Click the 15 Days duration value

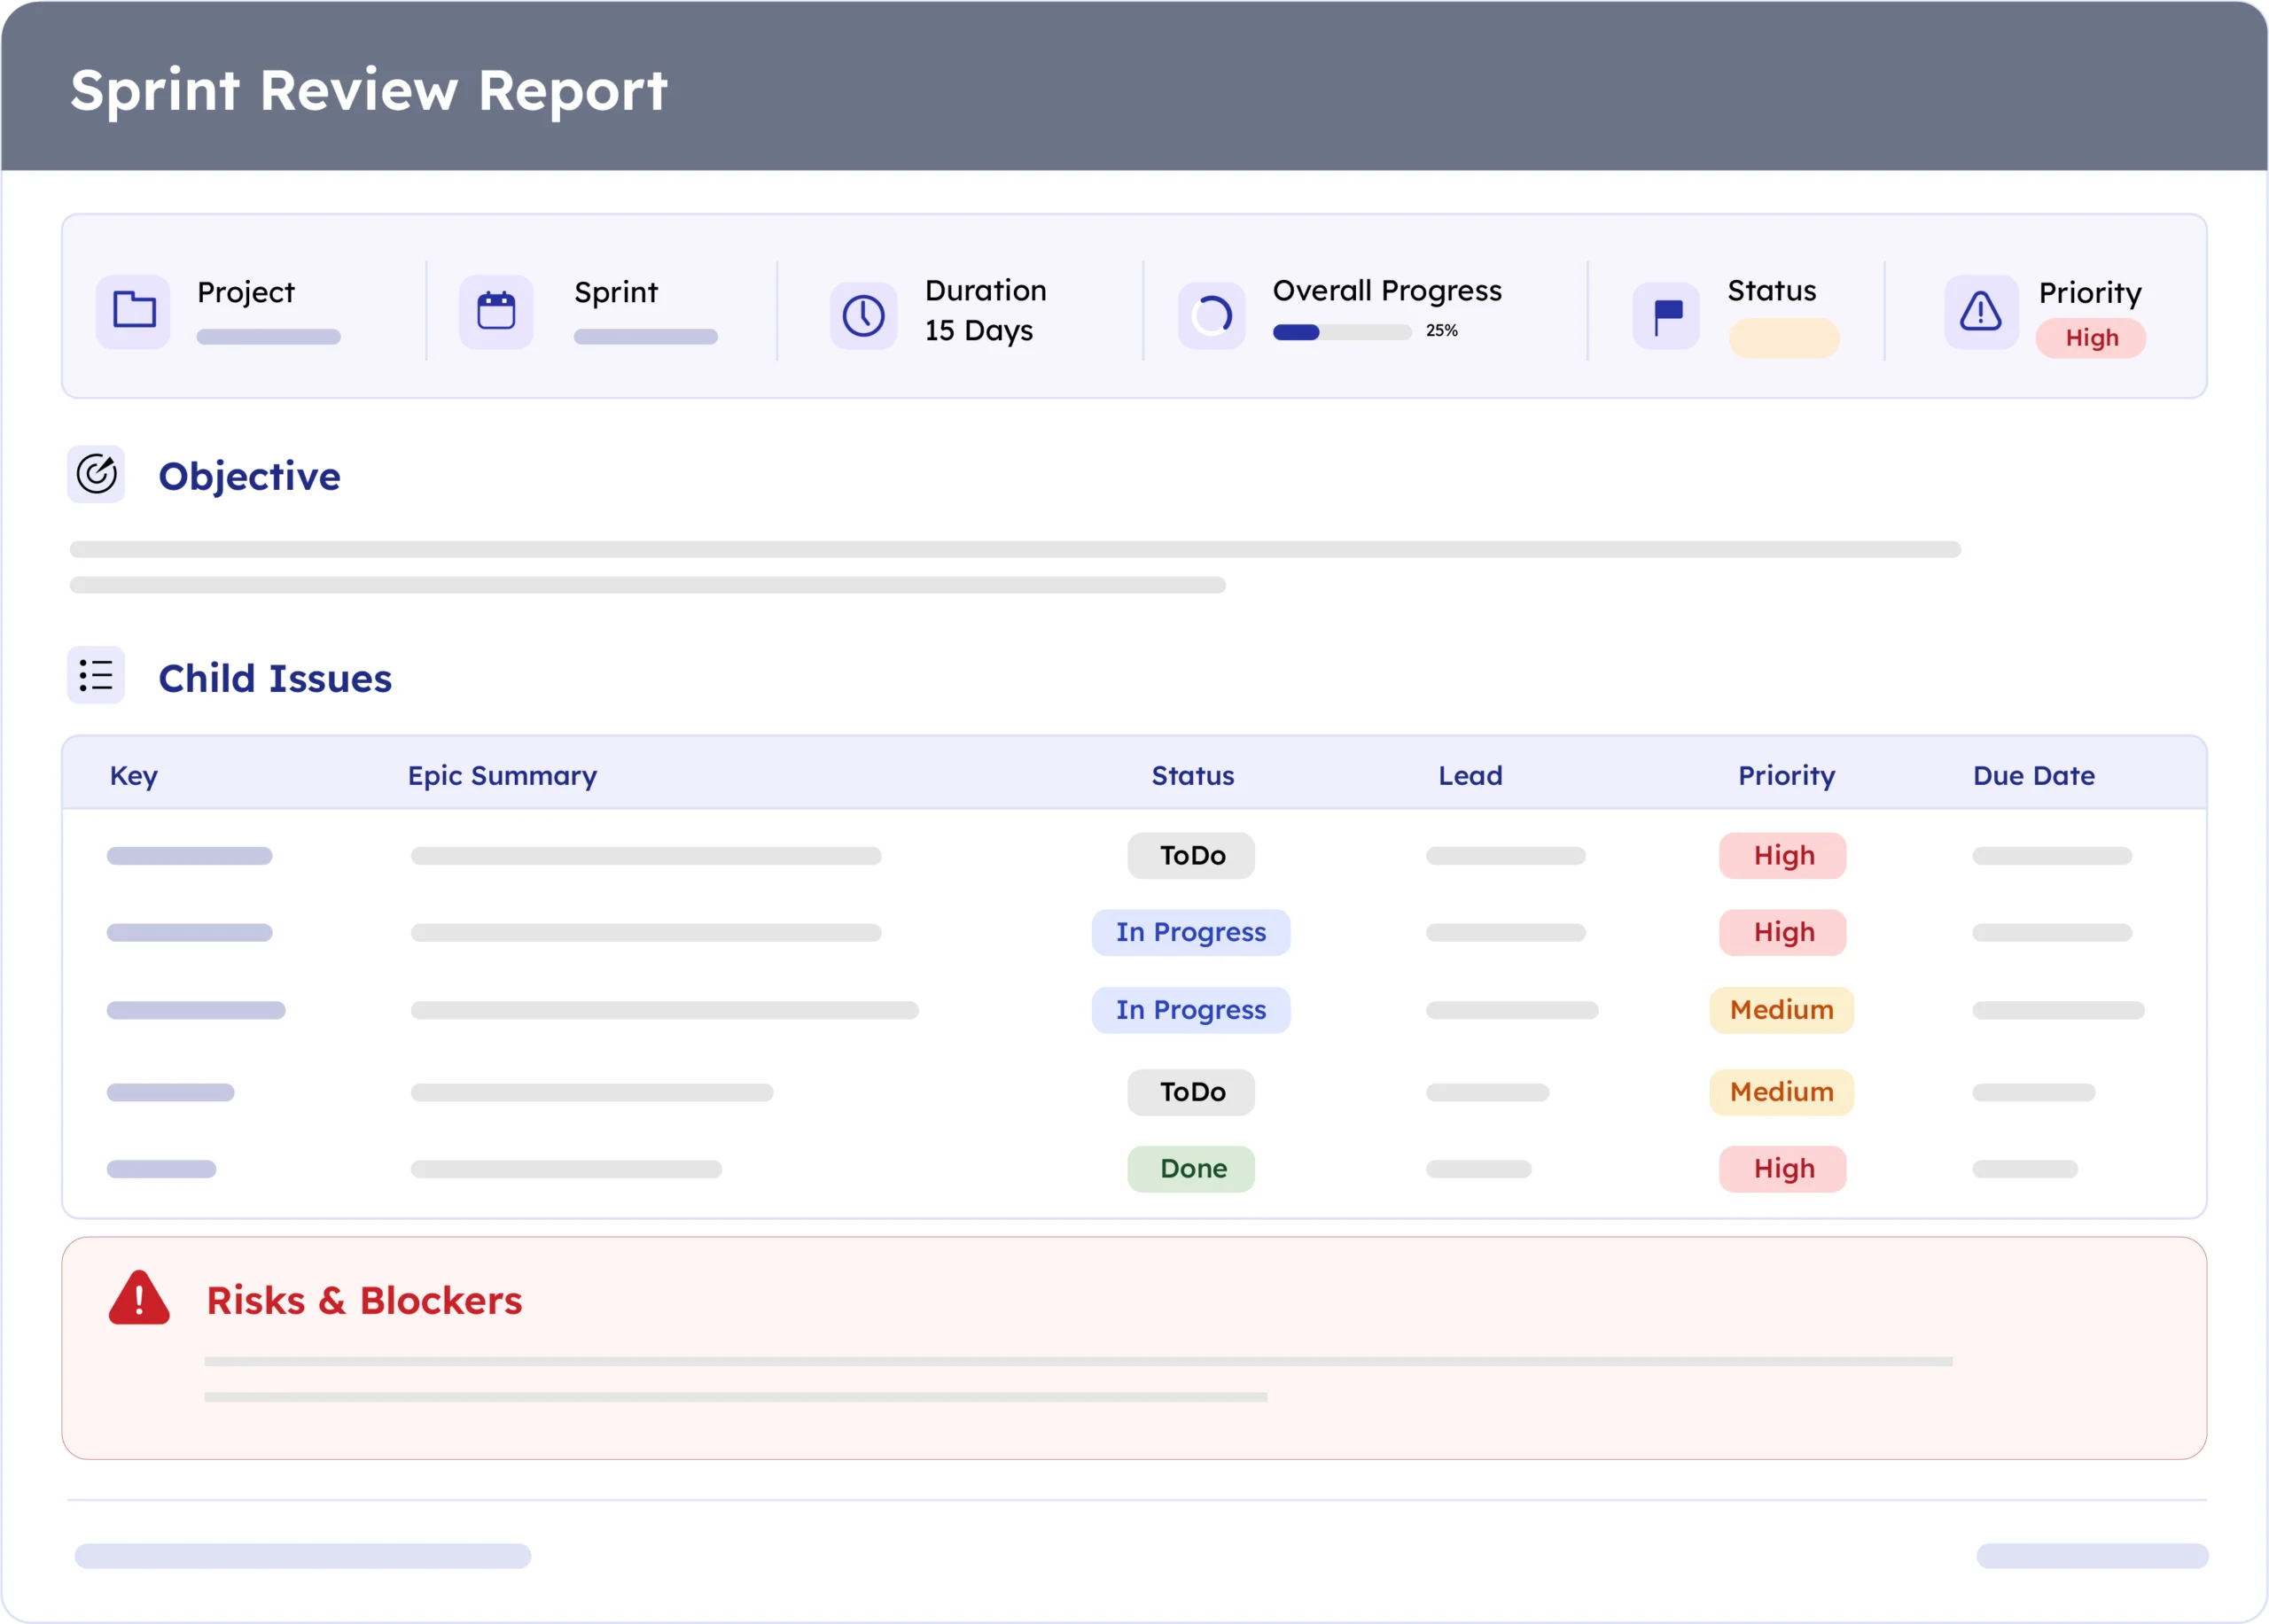click(979, 331)
